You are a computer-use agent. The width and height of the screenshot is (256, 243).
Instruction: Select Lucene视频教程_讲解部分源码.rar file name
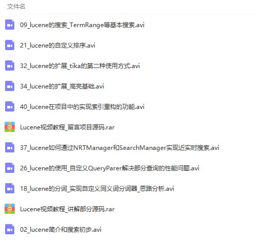67,209
